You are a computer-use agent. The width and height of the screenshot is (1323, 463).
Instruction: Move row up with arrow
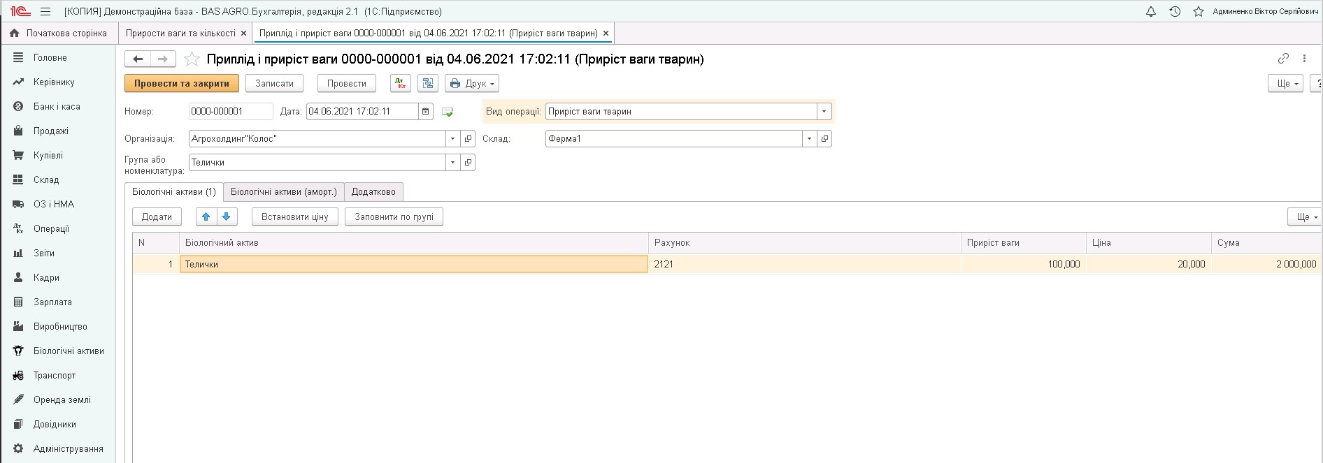(x=206, y=217)
